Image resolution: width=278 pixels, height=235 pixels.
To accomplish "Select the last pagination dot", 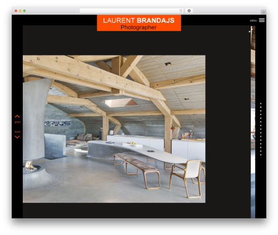I will pyautogui.click(x=261, y=155).
